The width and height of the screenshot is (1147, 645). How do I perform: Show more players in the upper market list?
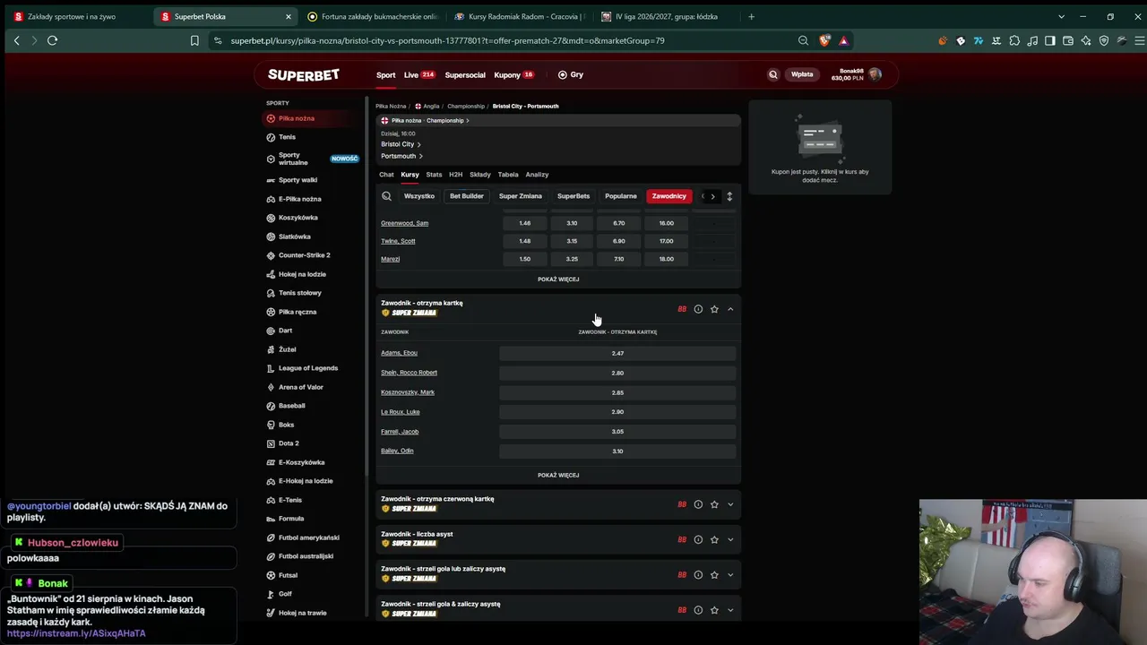(558, 279)
